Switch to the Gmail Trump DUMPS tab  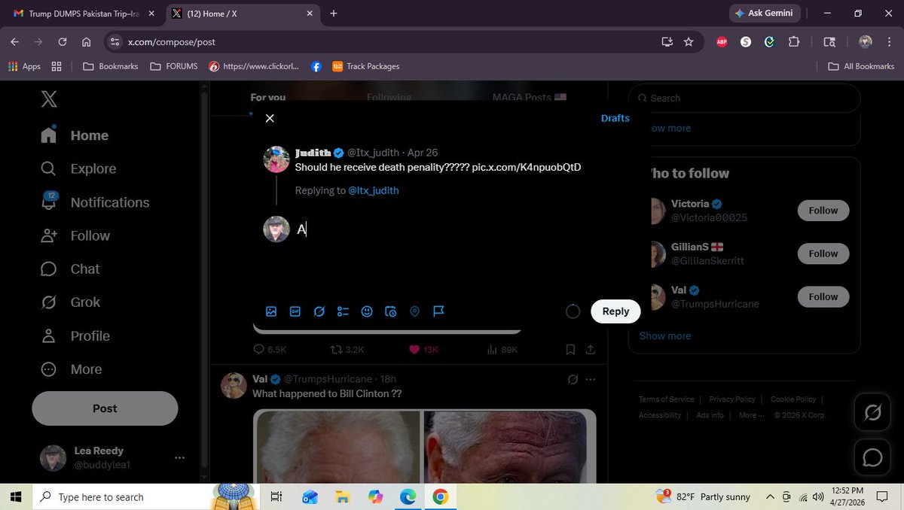(83, 14)
